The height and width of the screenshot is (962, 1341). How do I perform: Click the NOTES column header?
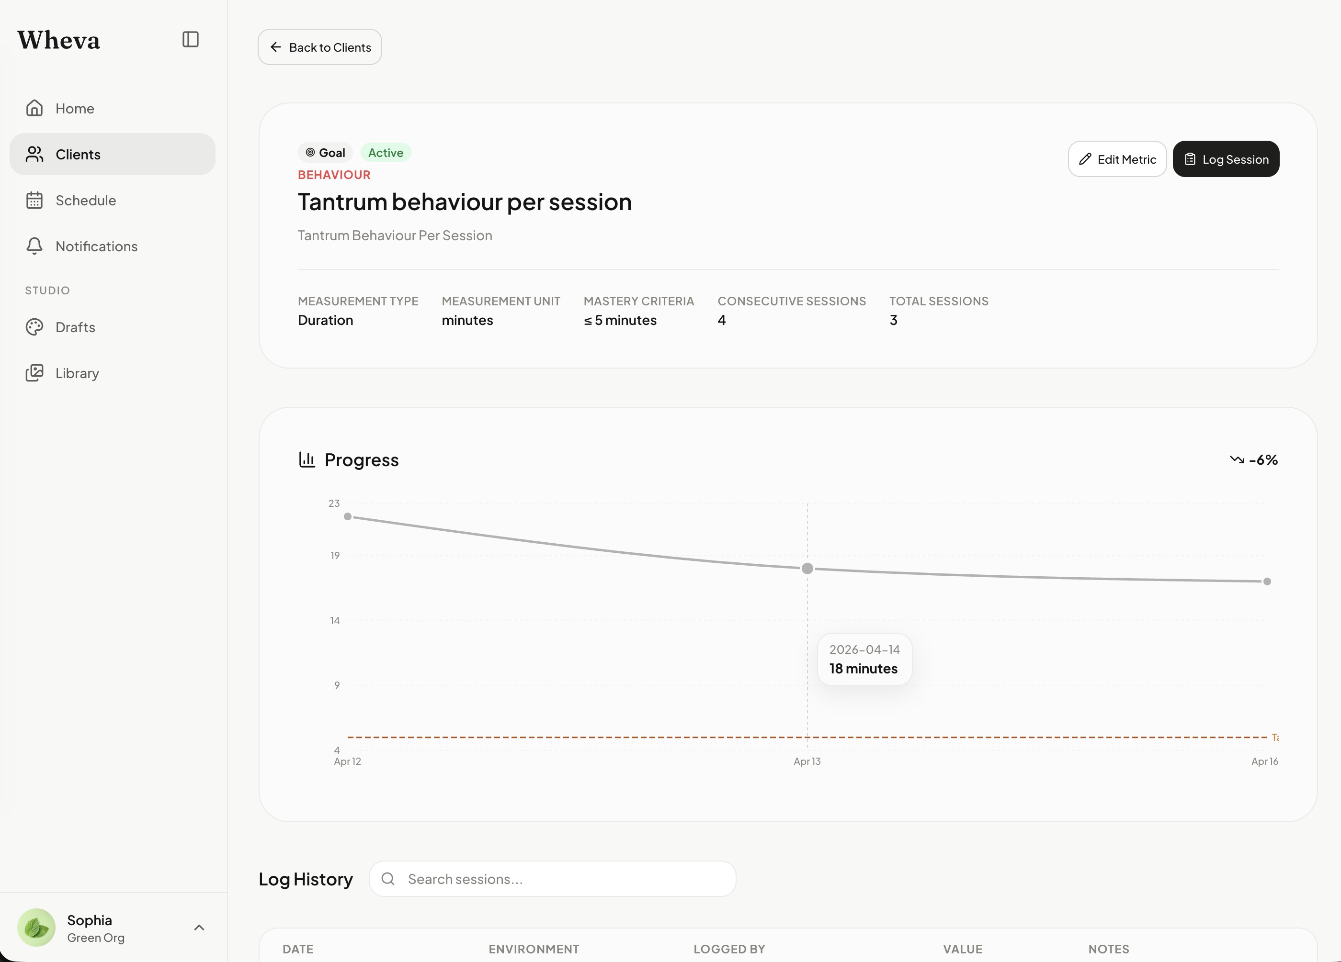(x=1109, y=949)
